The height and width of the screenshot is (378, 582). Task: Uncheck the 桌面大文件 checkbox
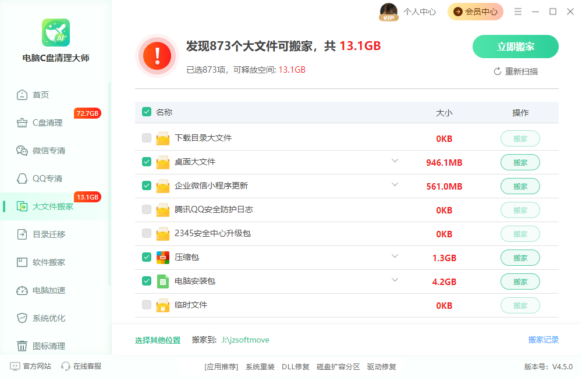[147, 162]
